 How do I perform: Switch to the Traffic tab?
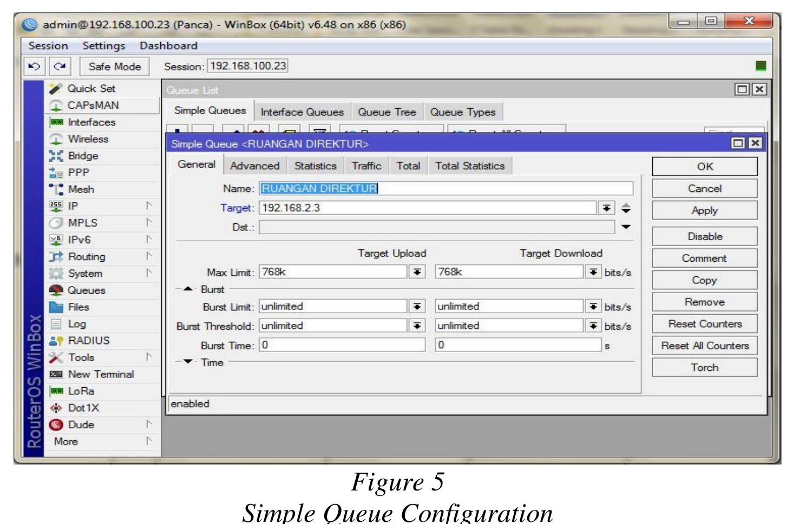click(366, 165)
